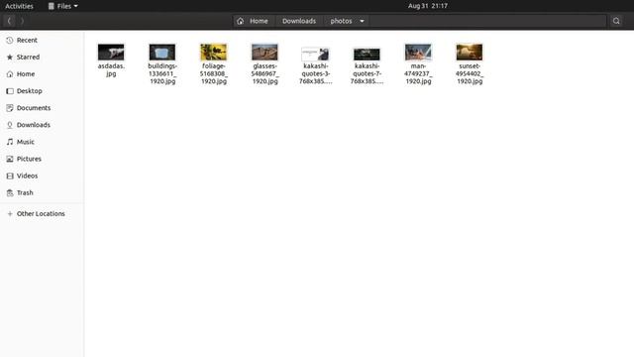Click the file name man-4749237_1920.jpg
Screen dimensions: 634x357
tap(418, 73)
